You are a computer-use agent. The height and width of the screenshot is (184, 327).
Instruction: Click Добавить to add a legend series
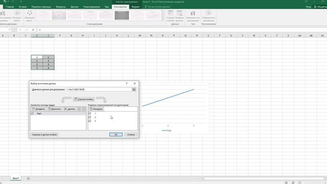tap(38, 109)
